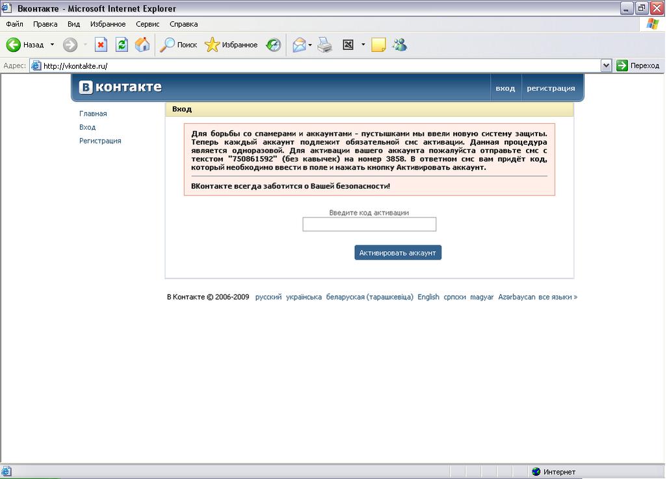Screen dimensions: 667x479
Task: Click the Mail envelope icon
Action: (299, 45)
